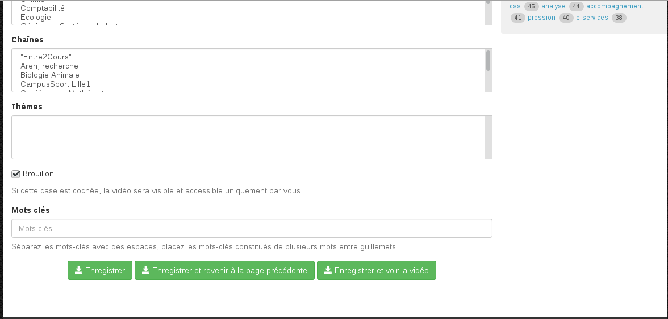
Task: Toggle the Brouillon checkbox
Action: pyautogui.click(x=16, y=174)
